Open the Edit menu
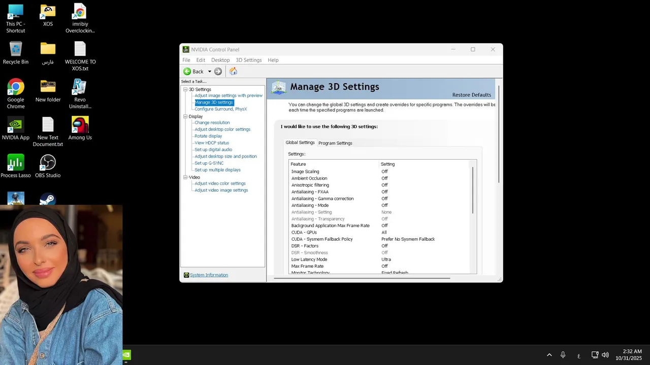 pyautogui.click(x=201, y=60)
